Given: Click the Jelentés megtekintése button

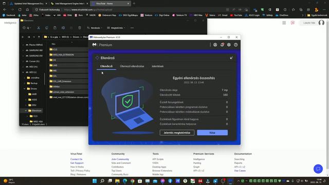Looking at the screenshot, I should click(x=177, y=133).
